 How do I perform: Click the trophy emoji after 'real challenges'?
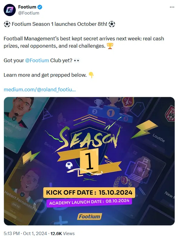click(110, 46)
